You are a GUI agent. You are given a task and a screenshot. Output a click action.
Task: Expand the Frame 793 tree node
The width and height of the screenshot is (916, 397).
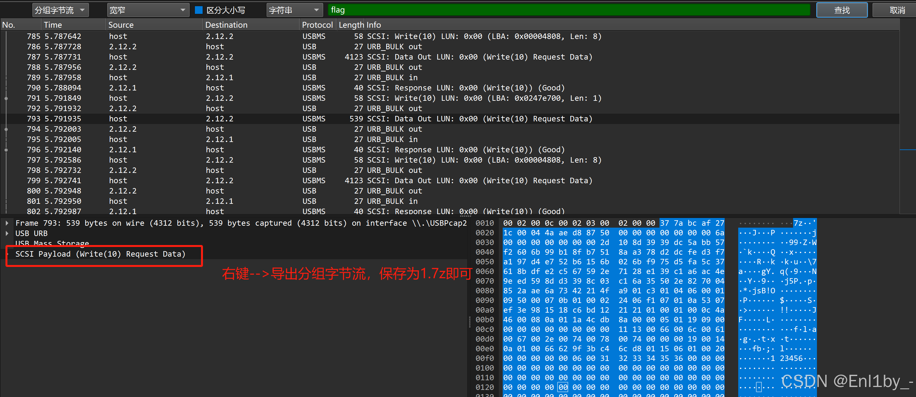pos(7,223)
